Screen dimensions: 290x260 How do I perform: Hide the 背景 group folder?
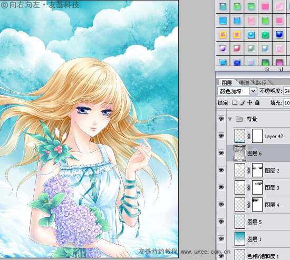pos(221,119)
